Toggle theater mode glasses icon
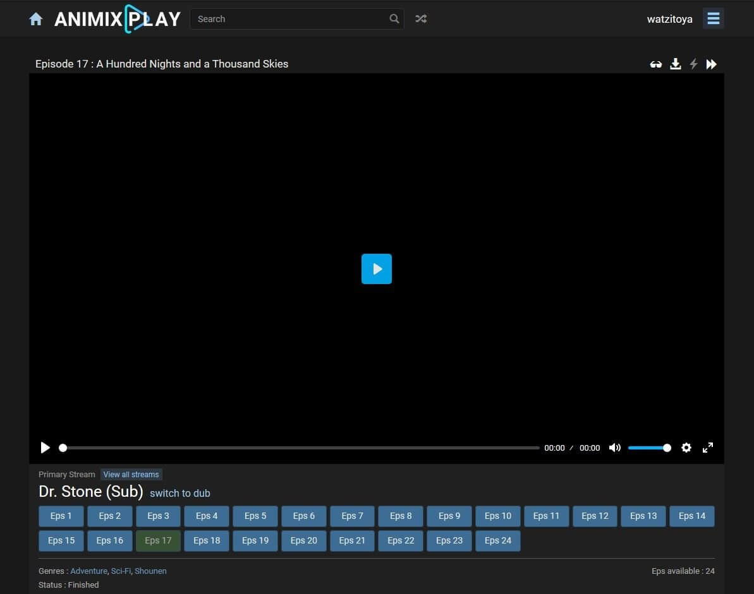The height and width of the screenshot is (594, 754). [656, 64]
